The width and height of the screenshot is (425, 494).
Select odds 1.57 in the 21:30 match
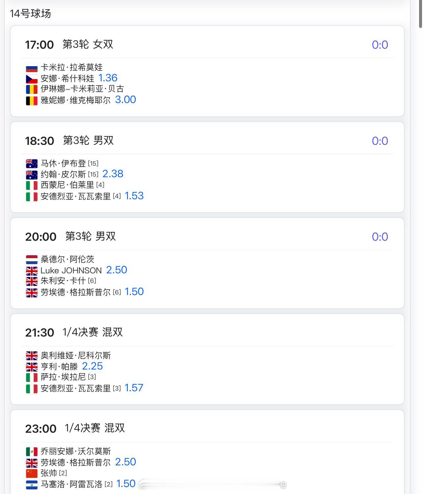(134, 388)
